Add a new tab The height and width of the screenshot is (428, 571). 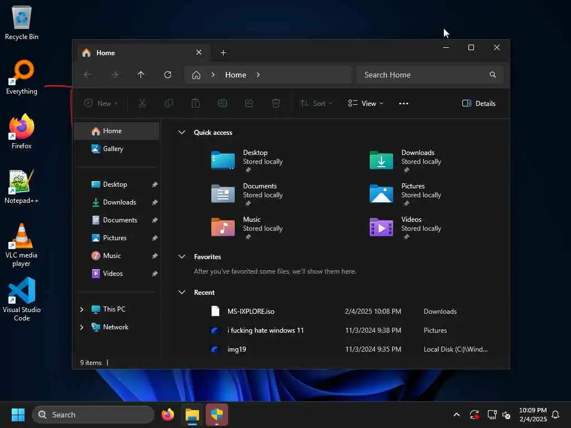pyautogui.click(x=223, y=53)
